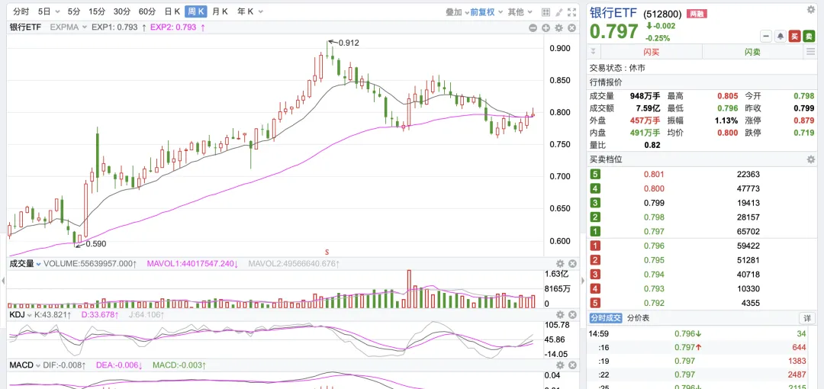Switch to the 5分 period tab

click(74, 11)
